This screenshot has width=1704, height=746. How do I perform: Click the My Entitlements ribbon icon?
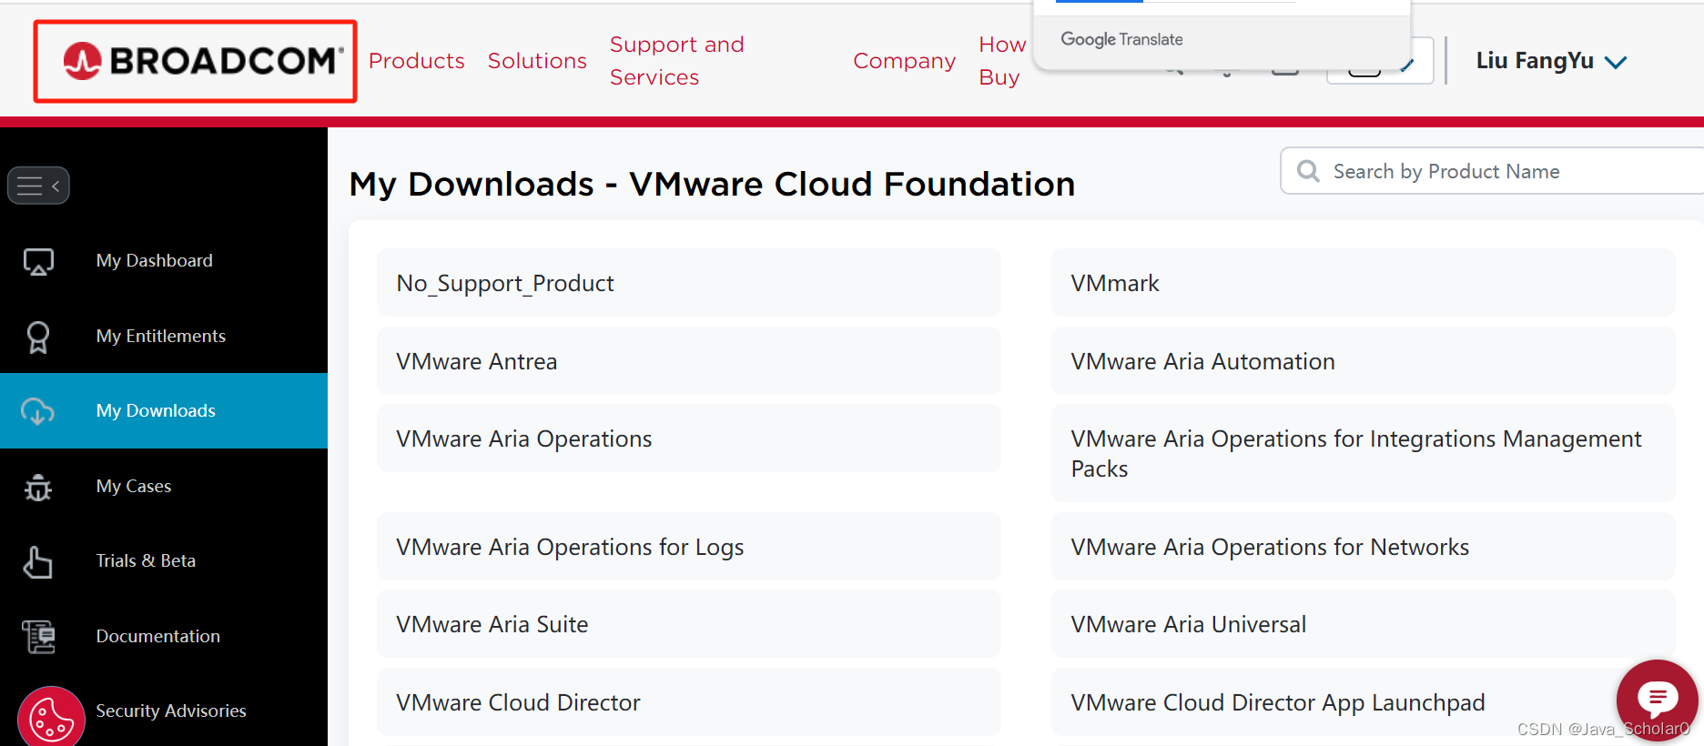point(38,337)
